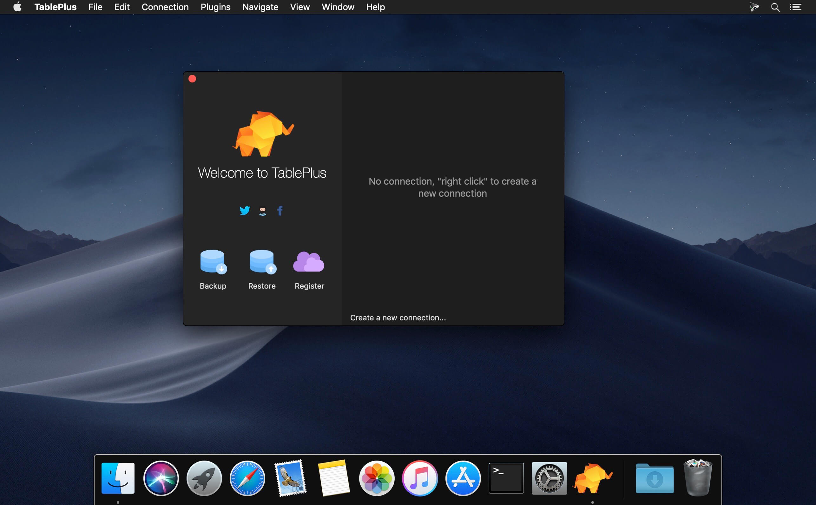Open TablePlus Twitter link icon
Image resolution: width=816 pixels, height=505 pixels.
click(245, 210)
